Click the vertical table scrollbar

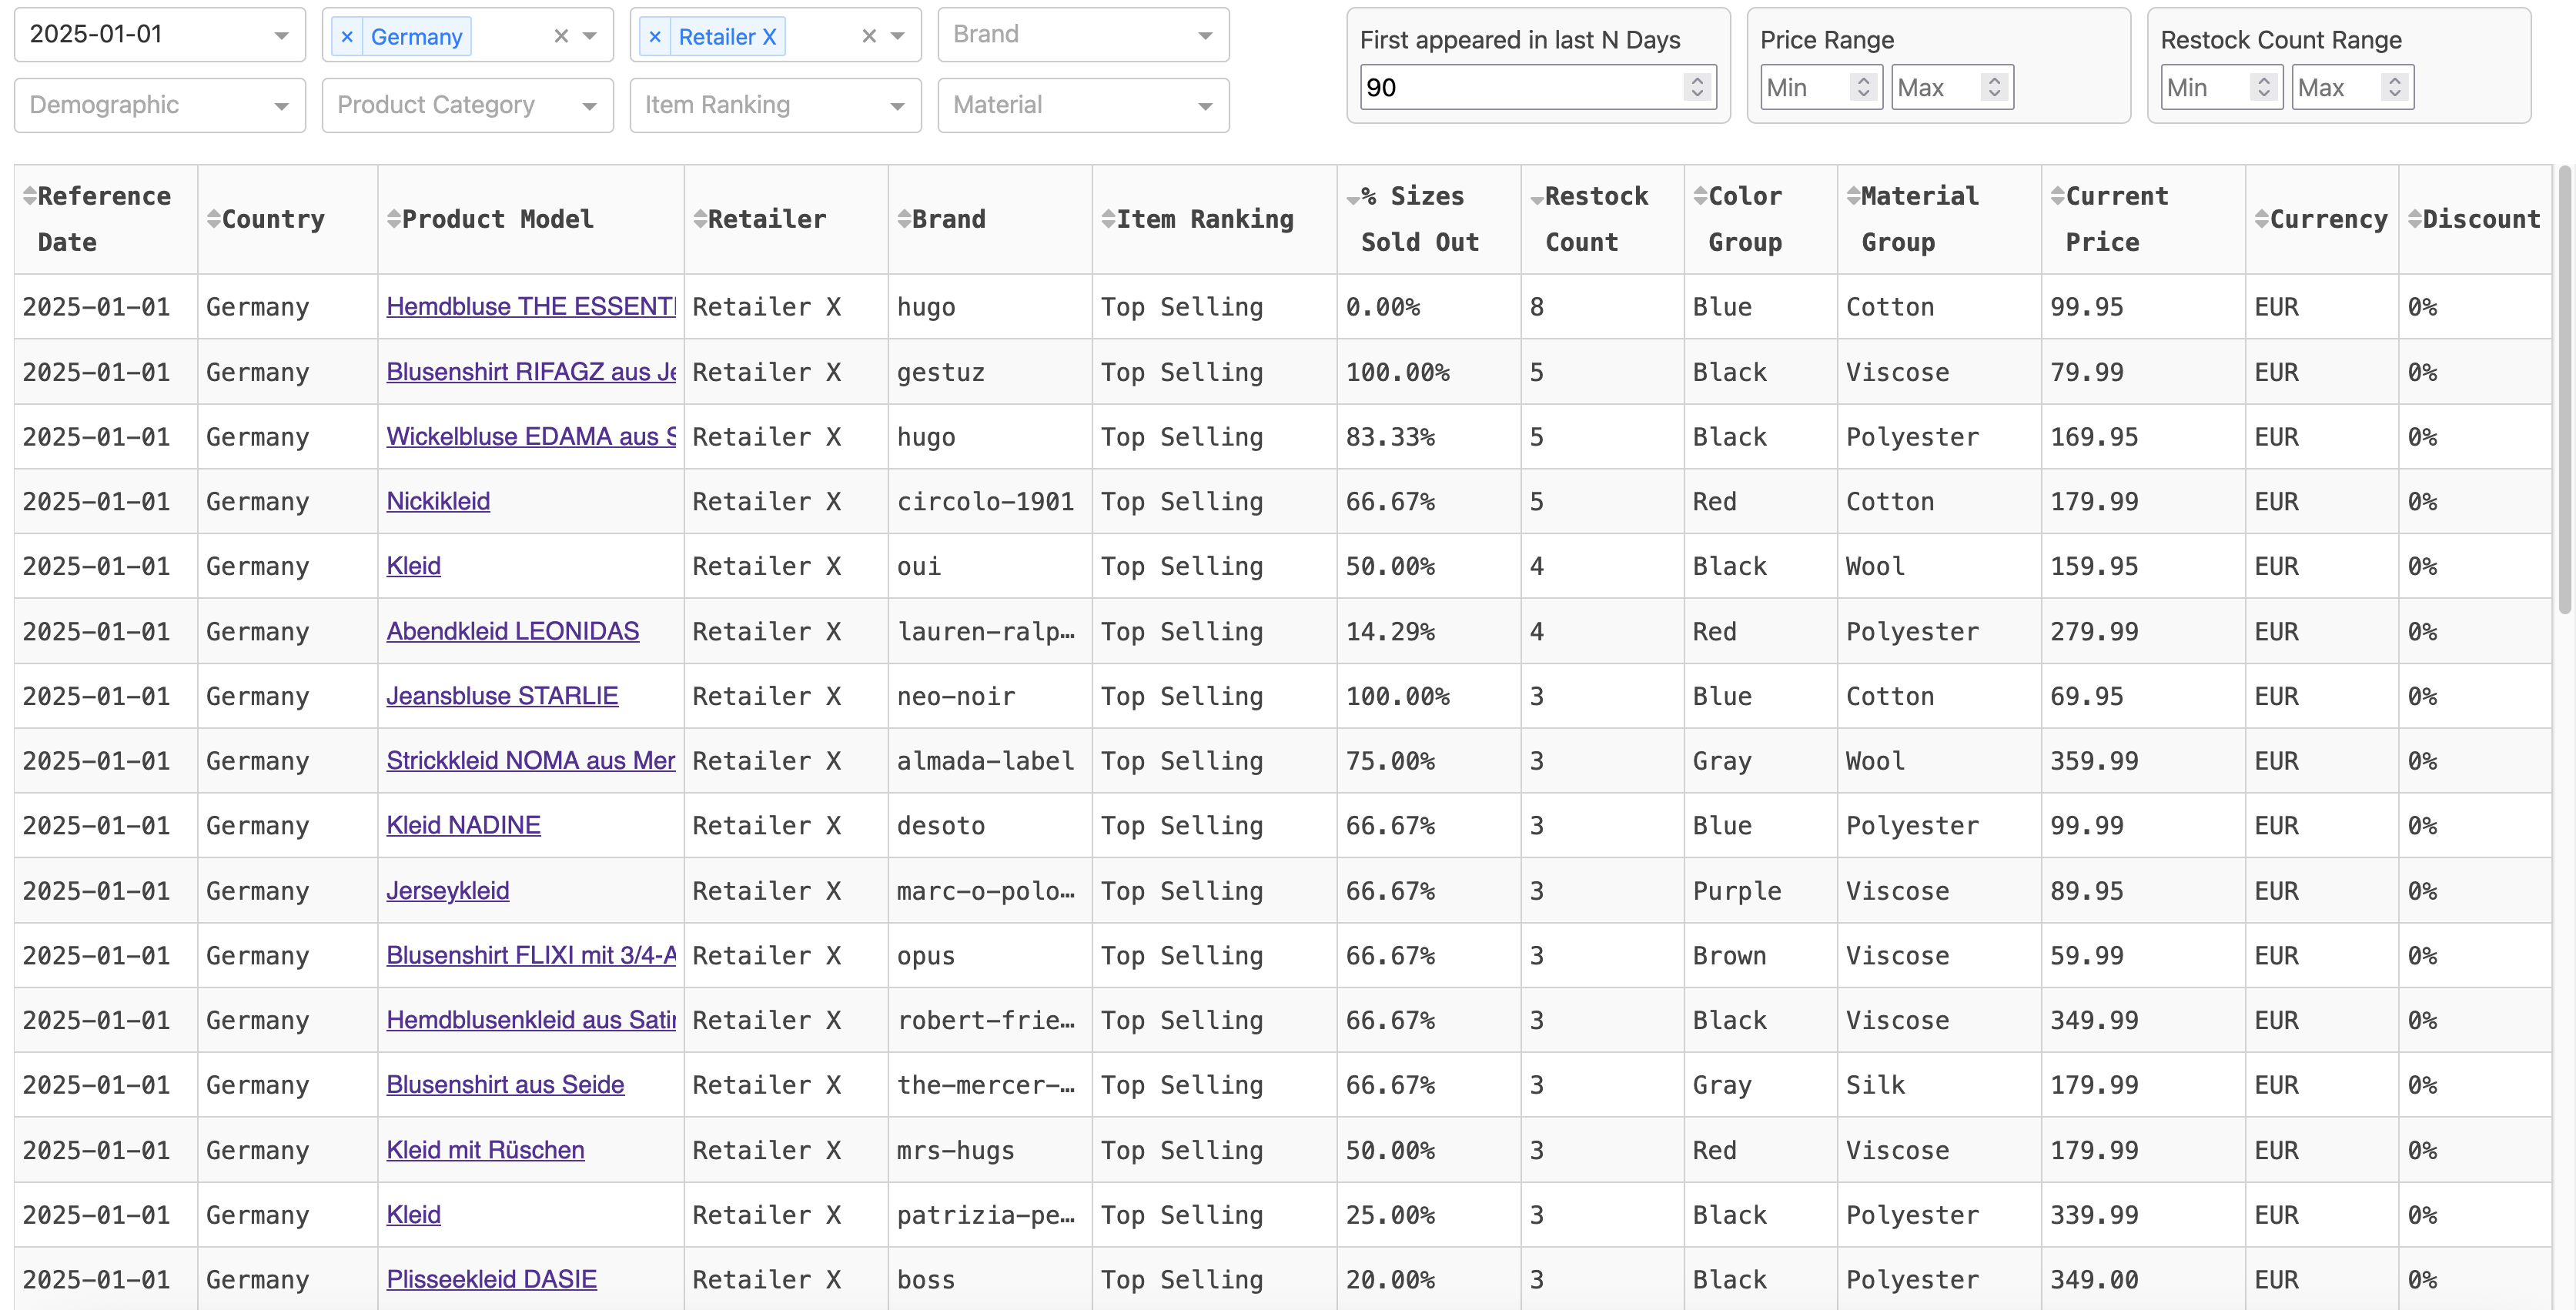pos(2565,390)
